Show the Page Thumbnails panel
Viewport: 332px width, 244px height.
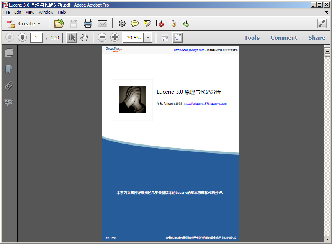(x=9, y=53)
